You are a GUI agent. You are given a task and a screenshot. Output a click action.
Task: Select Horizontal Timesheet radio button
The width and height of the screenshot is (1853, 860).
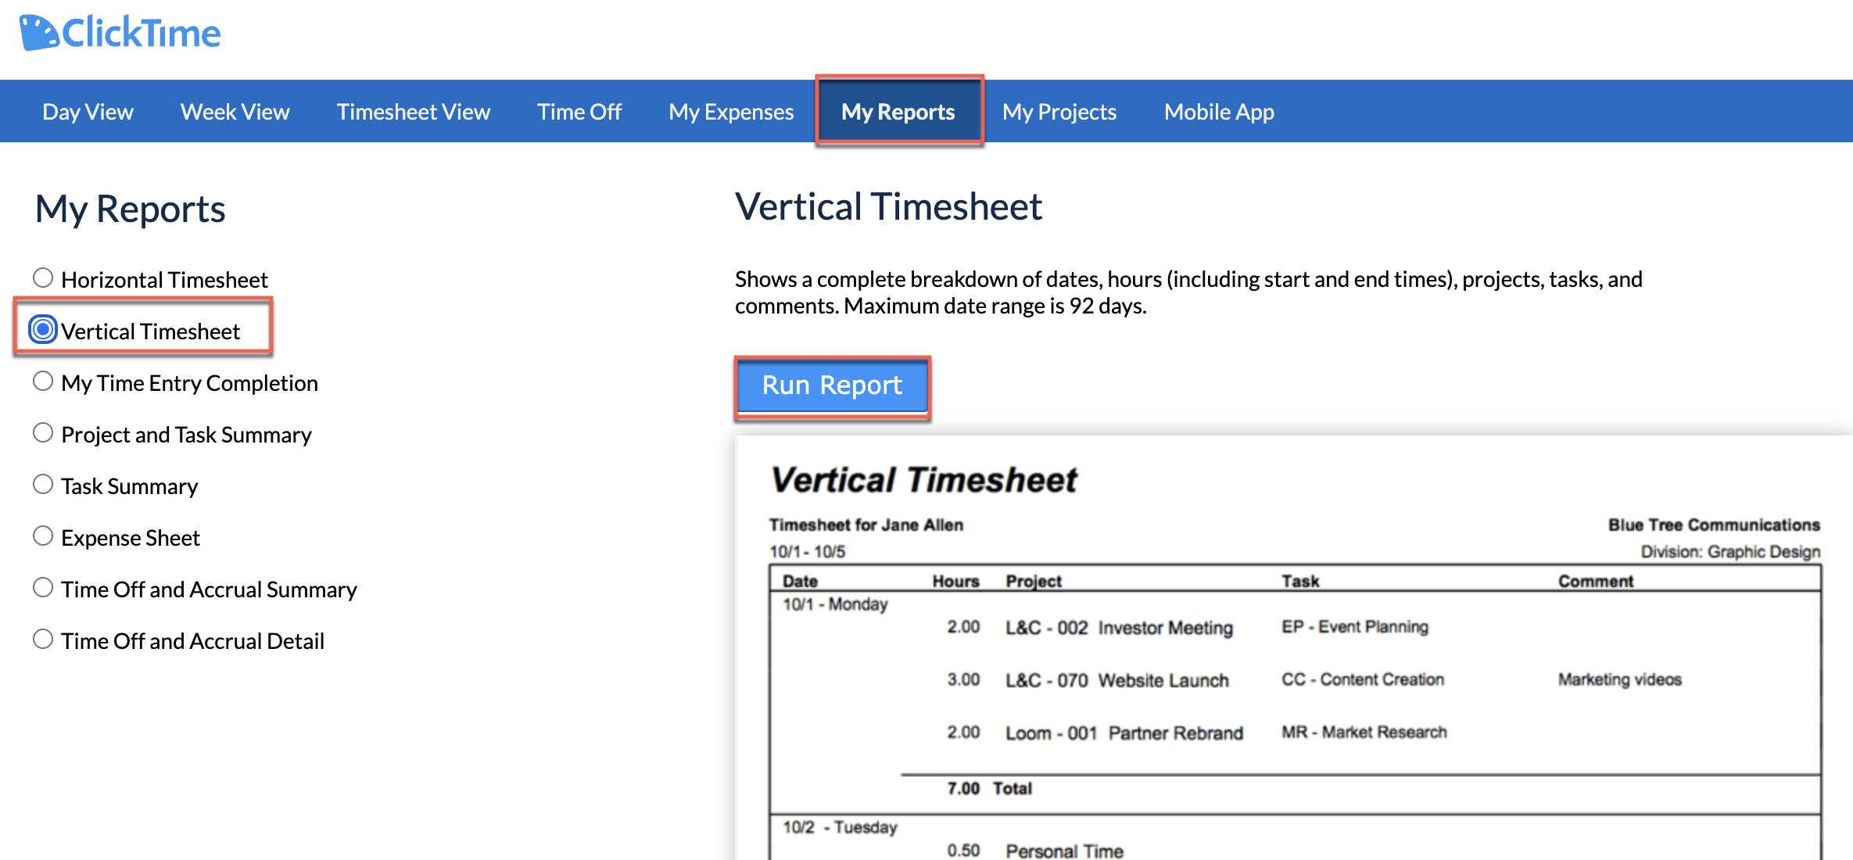pos(43,278)
